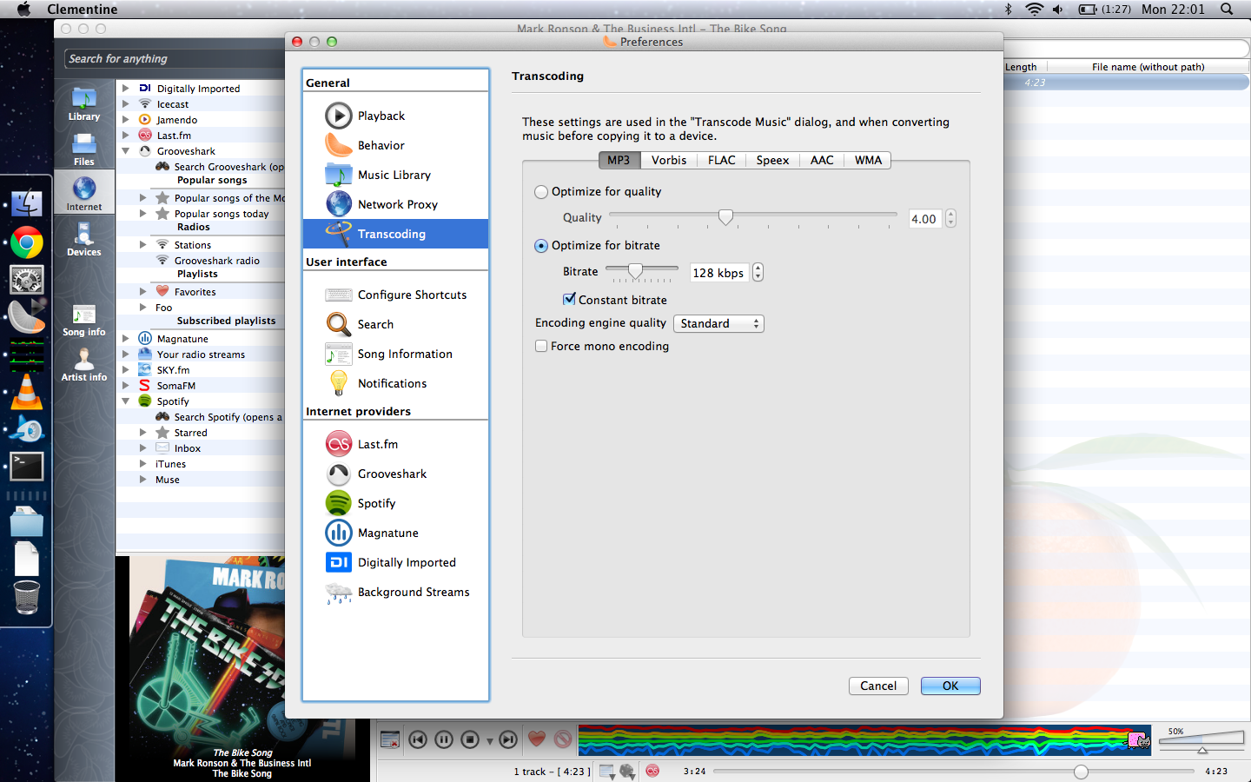Confirm preferences with OK
The width and height of the screenshot is (1251, 782).
[950, 686]
